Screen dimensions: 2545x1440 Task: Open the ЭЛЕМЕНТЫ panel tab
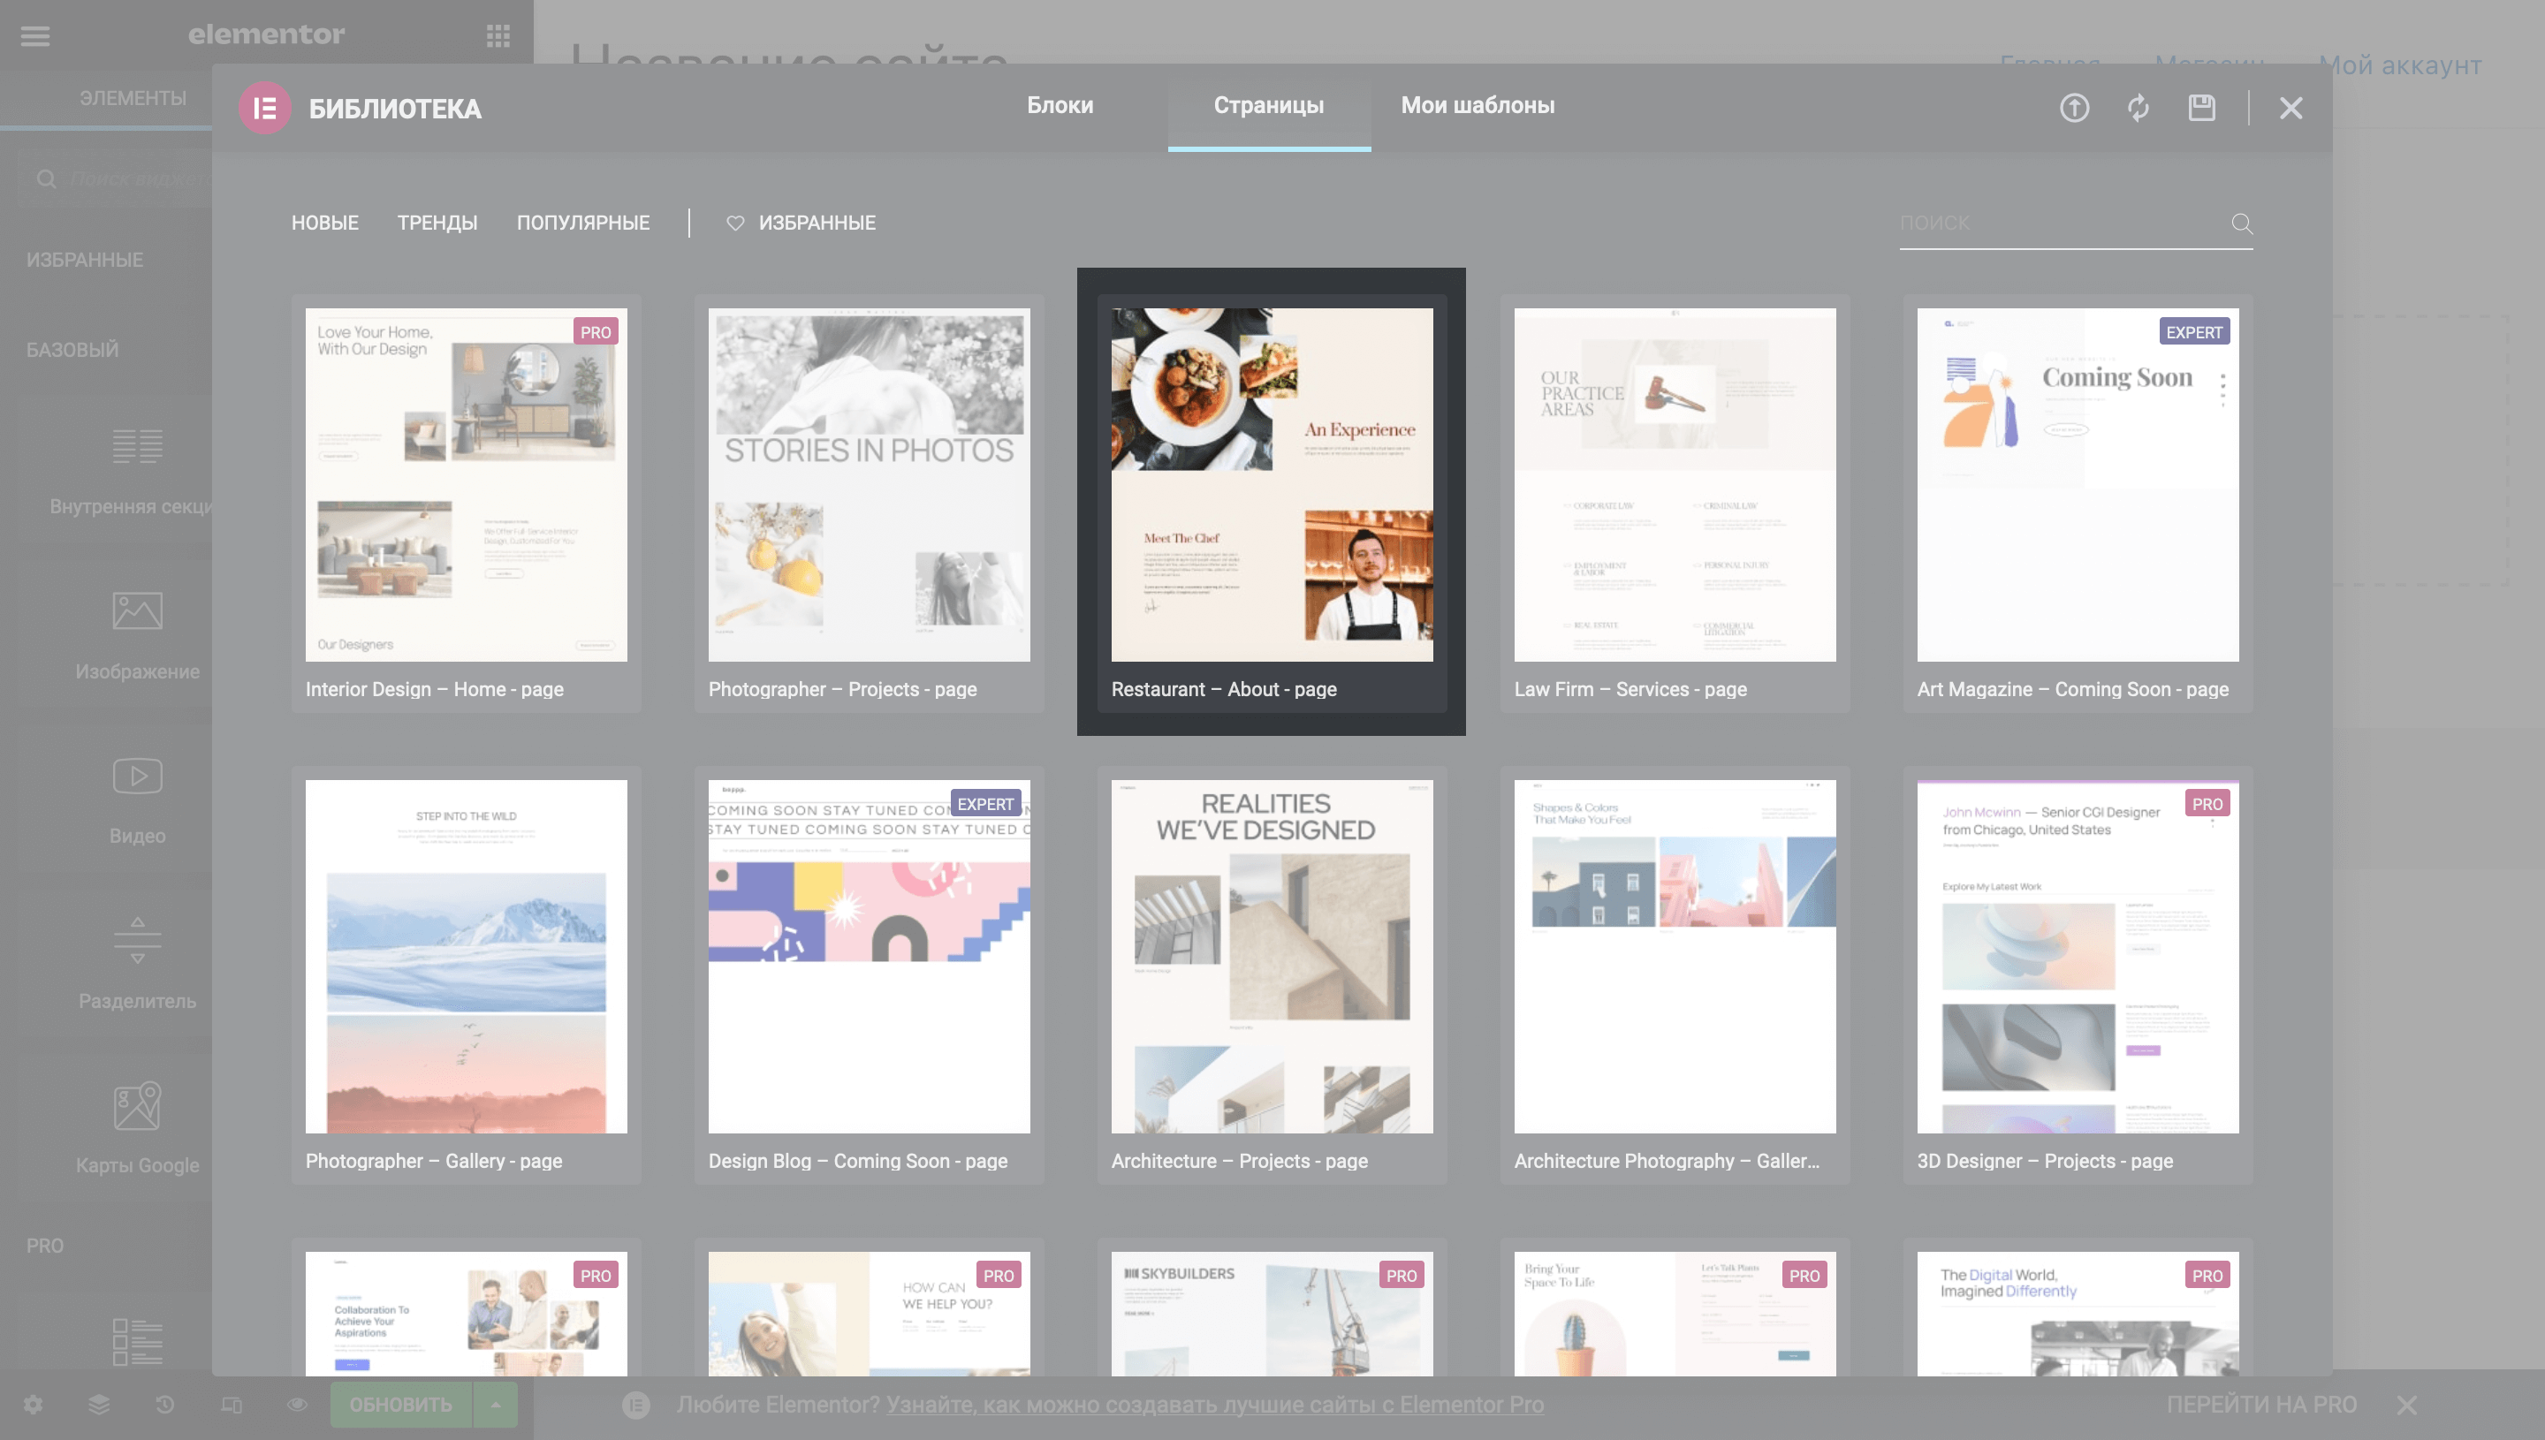(x=133, y=98)
